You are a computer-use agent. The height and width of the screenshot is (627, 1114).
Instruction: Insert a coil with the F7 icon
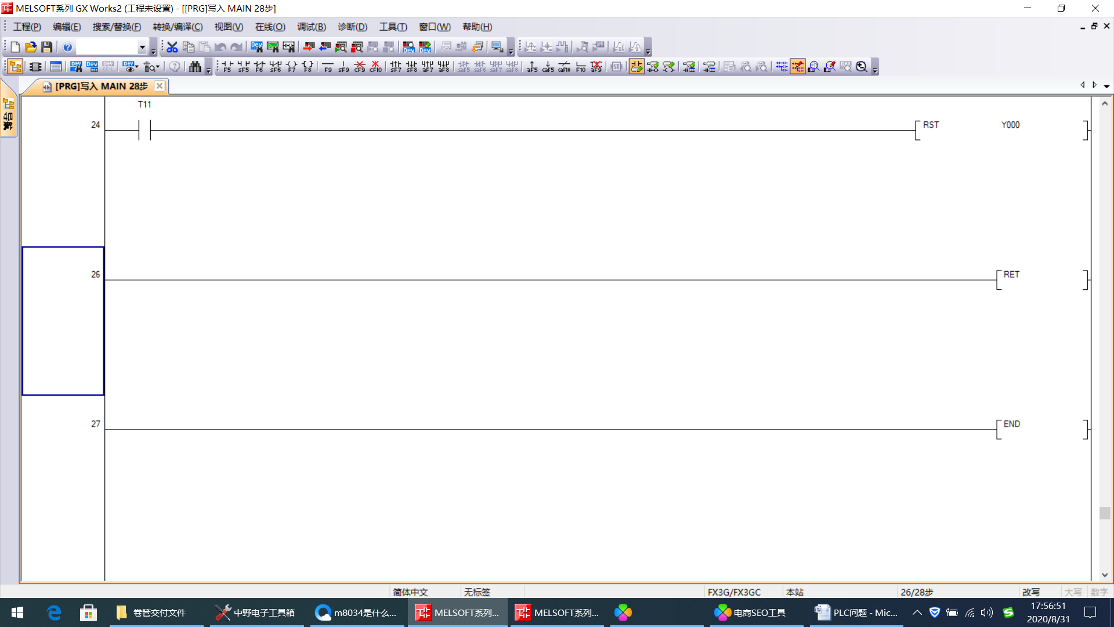tap(291, 67)
